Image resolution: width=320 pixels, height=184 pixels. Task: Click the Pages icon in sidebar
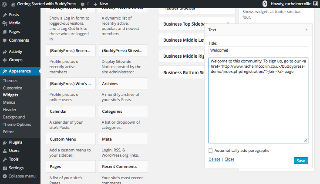[5, 32]
